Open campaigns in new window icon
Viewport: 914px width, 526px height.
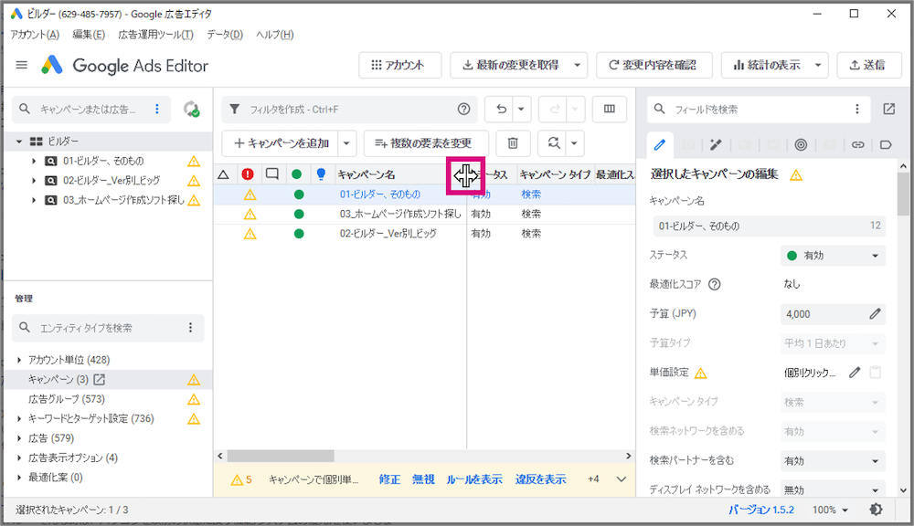coord(100,380)
